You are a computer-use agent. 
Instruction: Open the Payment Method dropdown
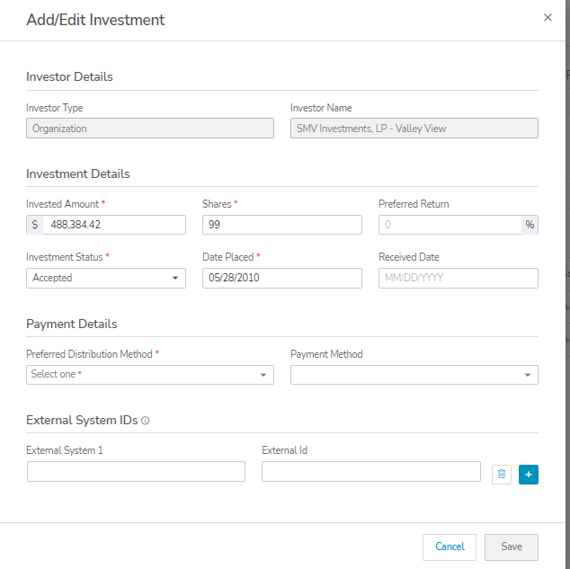coord(414,375)
